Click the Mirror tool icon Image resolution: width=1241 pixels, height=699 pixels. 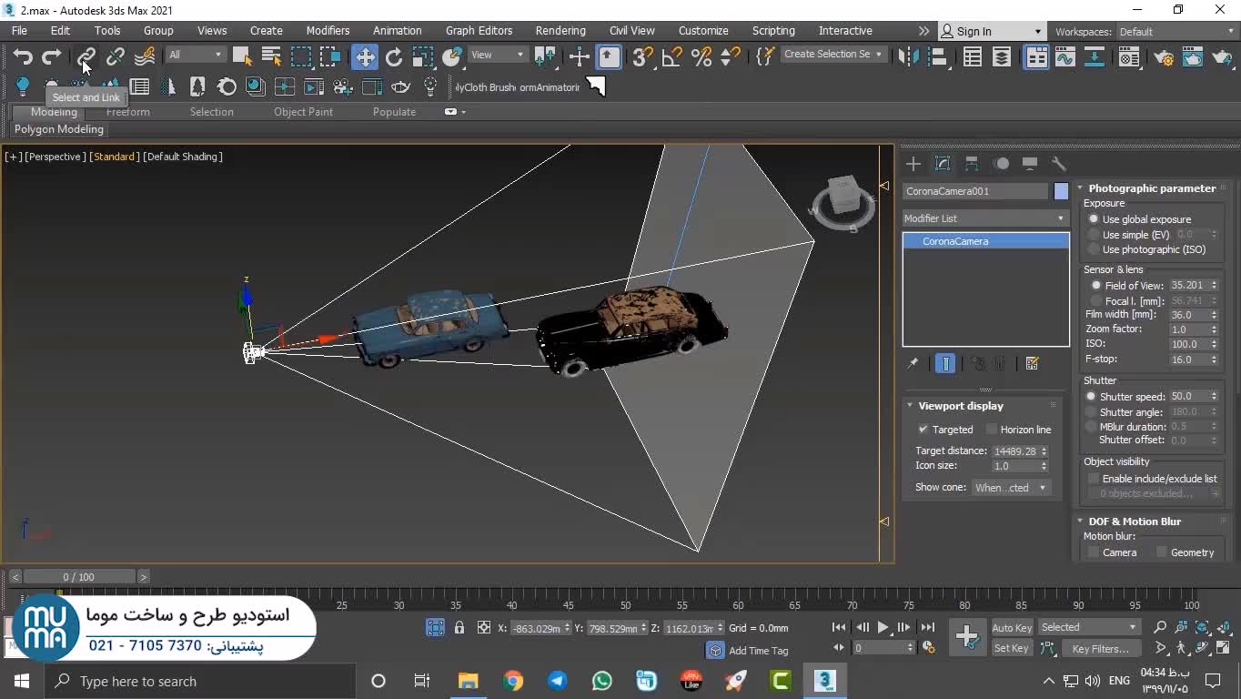point(908,57)
